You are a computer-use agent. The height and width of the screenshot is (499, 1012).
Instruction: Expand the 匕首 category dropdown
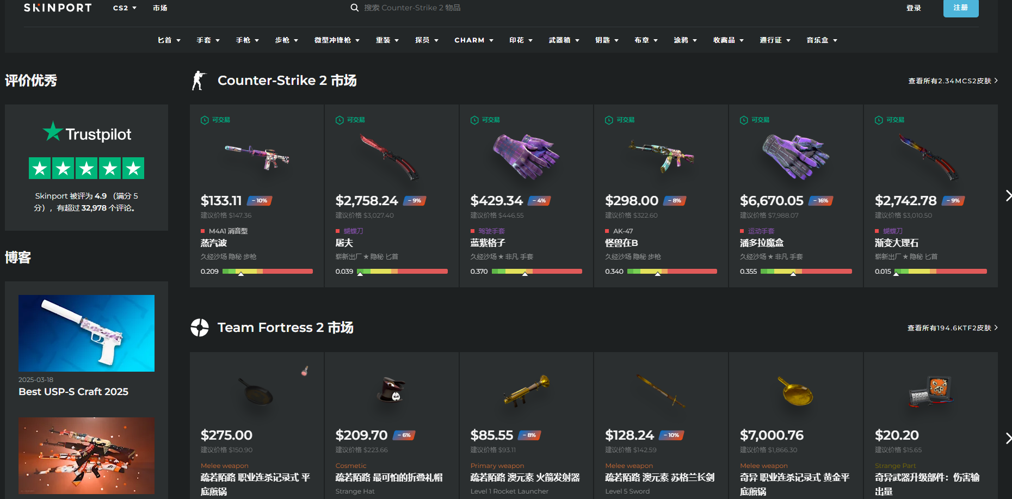(x=169, y=40)
